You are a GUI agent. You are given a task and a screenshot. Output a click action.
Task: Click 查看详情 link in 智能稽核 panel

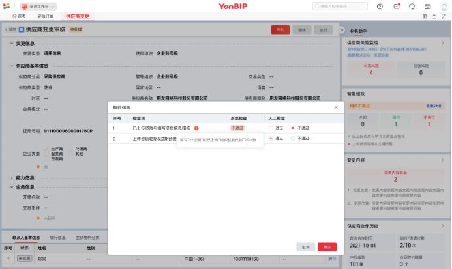[434, 105]
